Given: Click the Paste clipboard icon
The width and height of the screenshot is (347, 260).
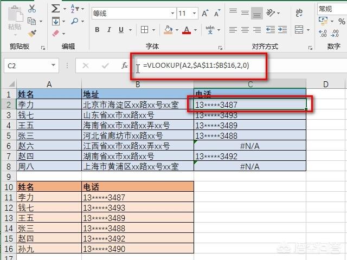Looking at the screenshot, I should pyautogui.click(x=15, y=15).
